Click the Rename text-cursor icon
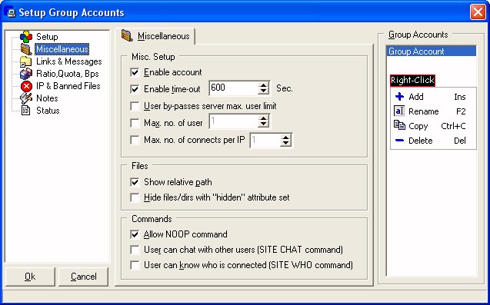Viewport: 490px width, 305px height. (399, 111)
